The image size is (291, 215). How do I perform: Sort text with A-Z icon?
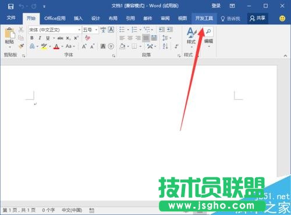click(165, 46)
